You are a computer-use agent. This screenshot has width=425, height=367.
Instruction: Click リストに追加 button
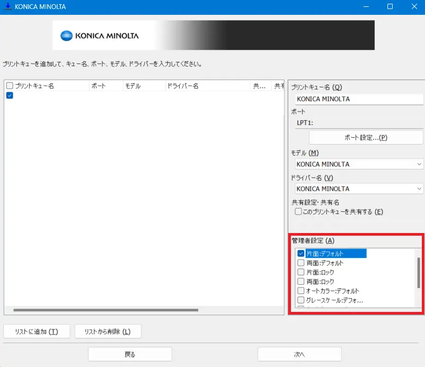coord(38,332)
